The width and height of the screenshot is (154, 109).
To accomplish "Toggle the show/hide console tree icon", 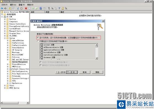I will pos(14,9).
